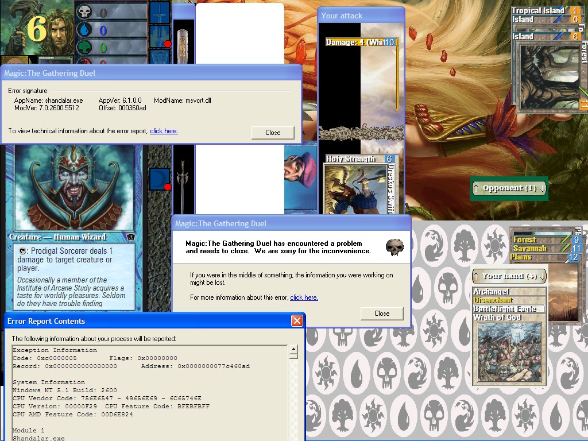Click the blue mana water drop icon

84,30
